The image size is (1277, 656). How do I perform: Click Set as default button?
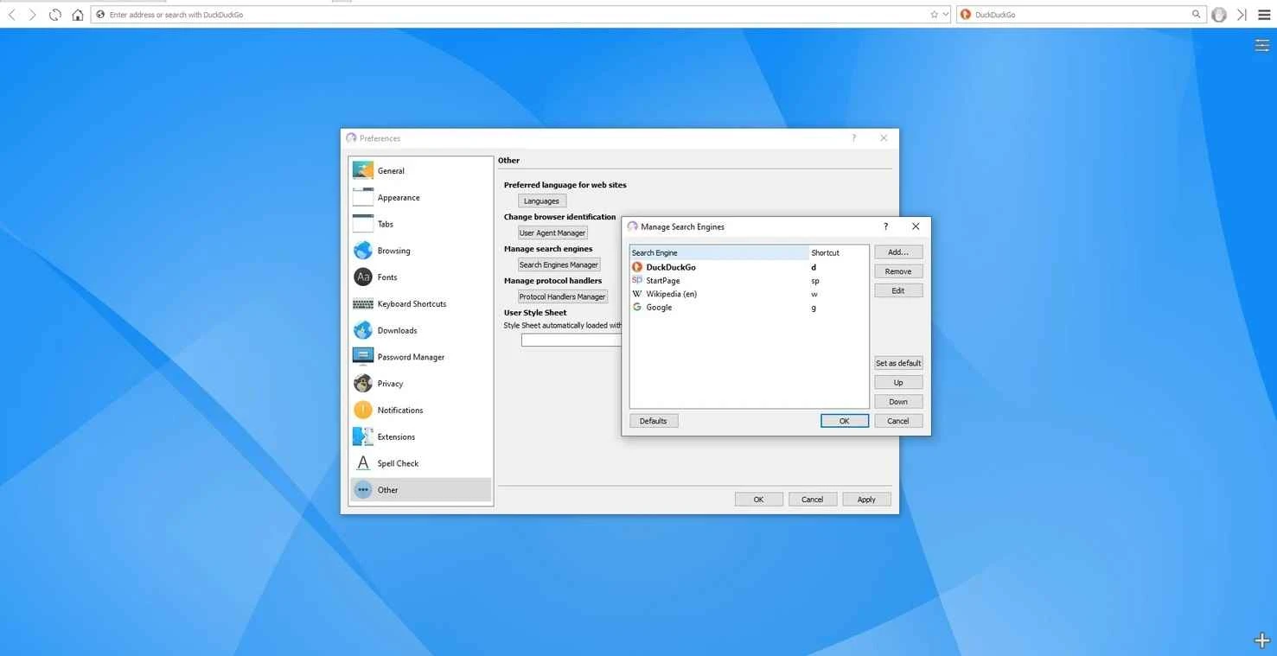point(898,363)
